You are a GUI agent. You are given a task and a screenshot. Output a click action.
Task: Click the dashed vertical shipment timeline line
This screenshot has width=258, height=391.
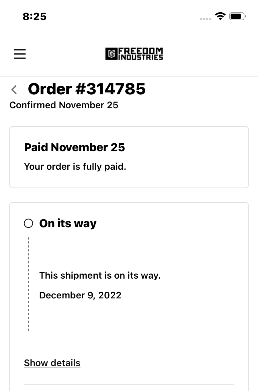tap(28, 284)
